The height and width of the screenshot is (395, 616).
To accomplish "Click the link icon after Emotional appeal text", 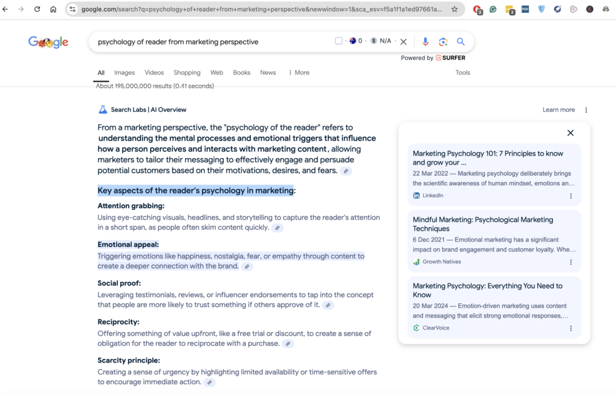I will point(247,266).
